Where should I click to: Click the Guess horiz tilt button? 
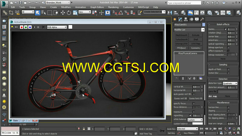196,99
